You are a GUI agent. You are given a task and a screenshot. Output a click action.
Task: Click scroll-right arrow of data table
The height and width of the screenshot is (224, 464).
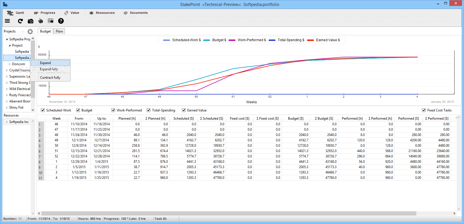point(454,214)
